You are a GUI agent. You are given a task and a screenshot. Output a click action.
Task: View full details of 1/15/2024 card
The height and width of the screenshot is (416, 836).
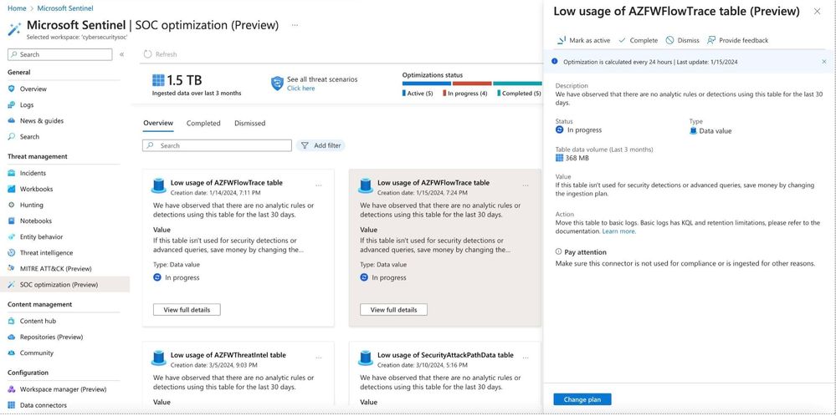(393, 310)
